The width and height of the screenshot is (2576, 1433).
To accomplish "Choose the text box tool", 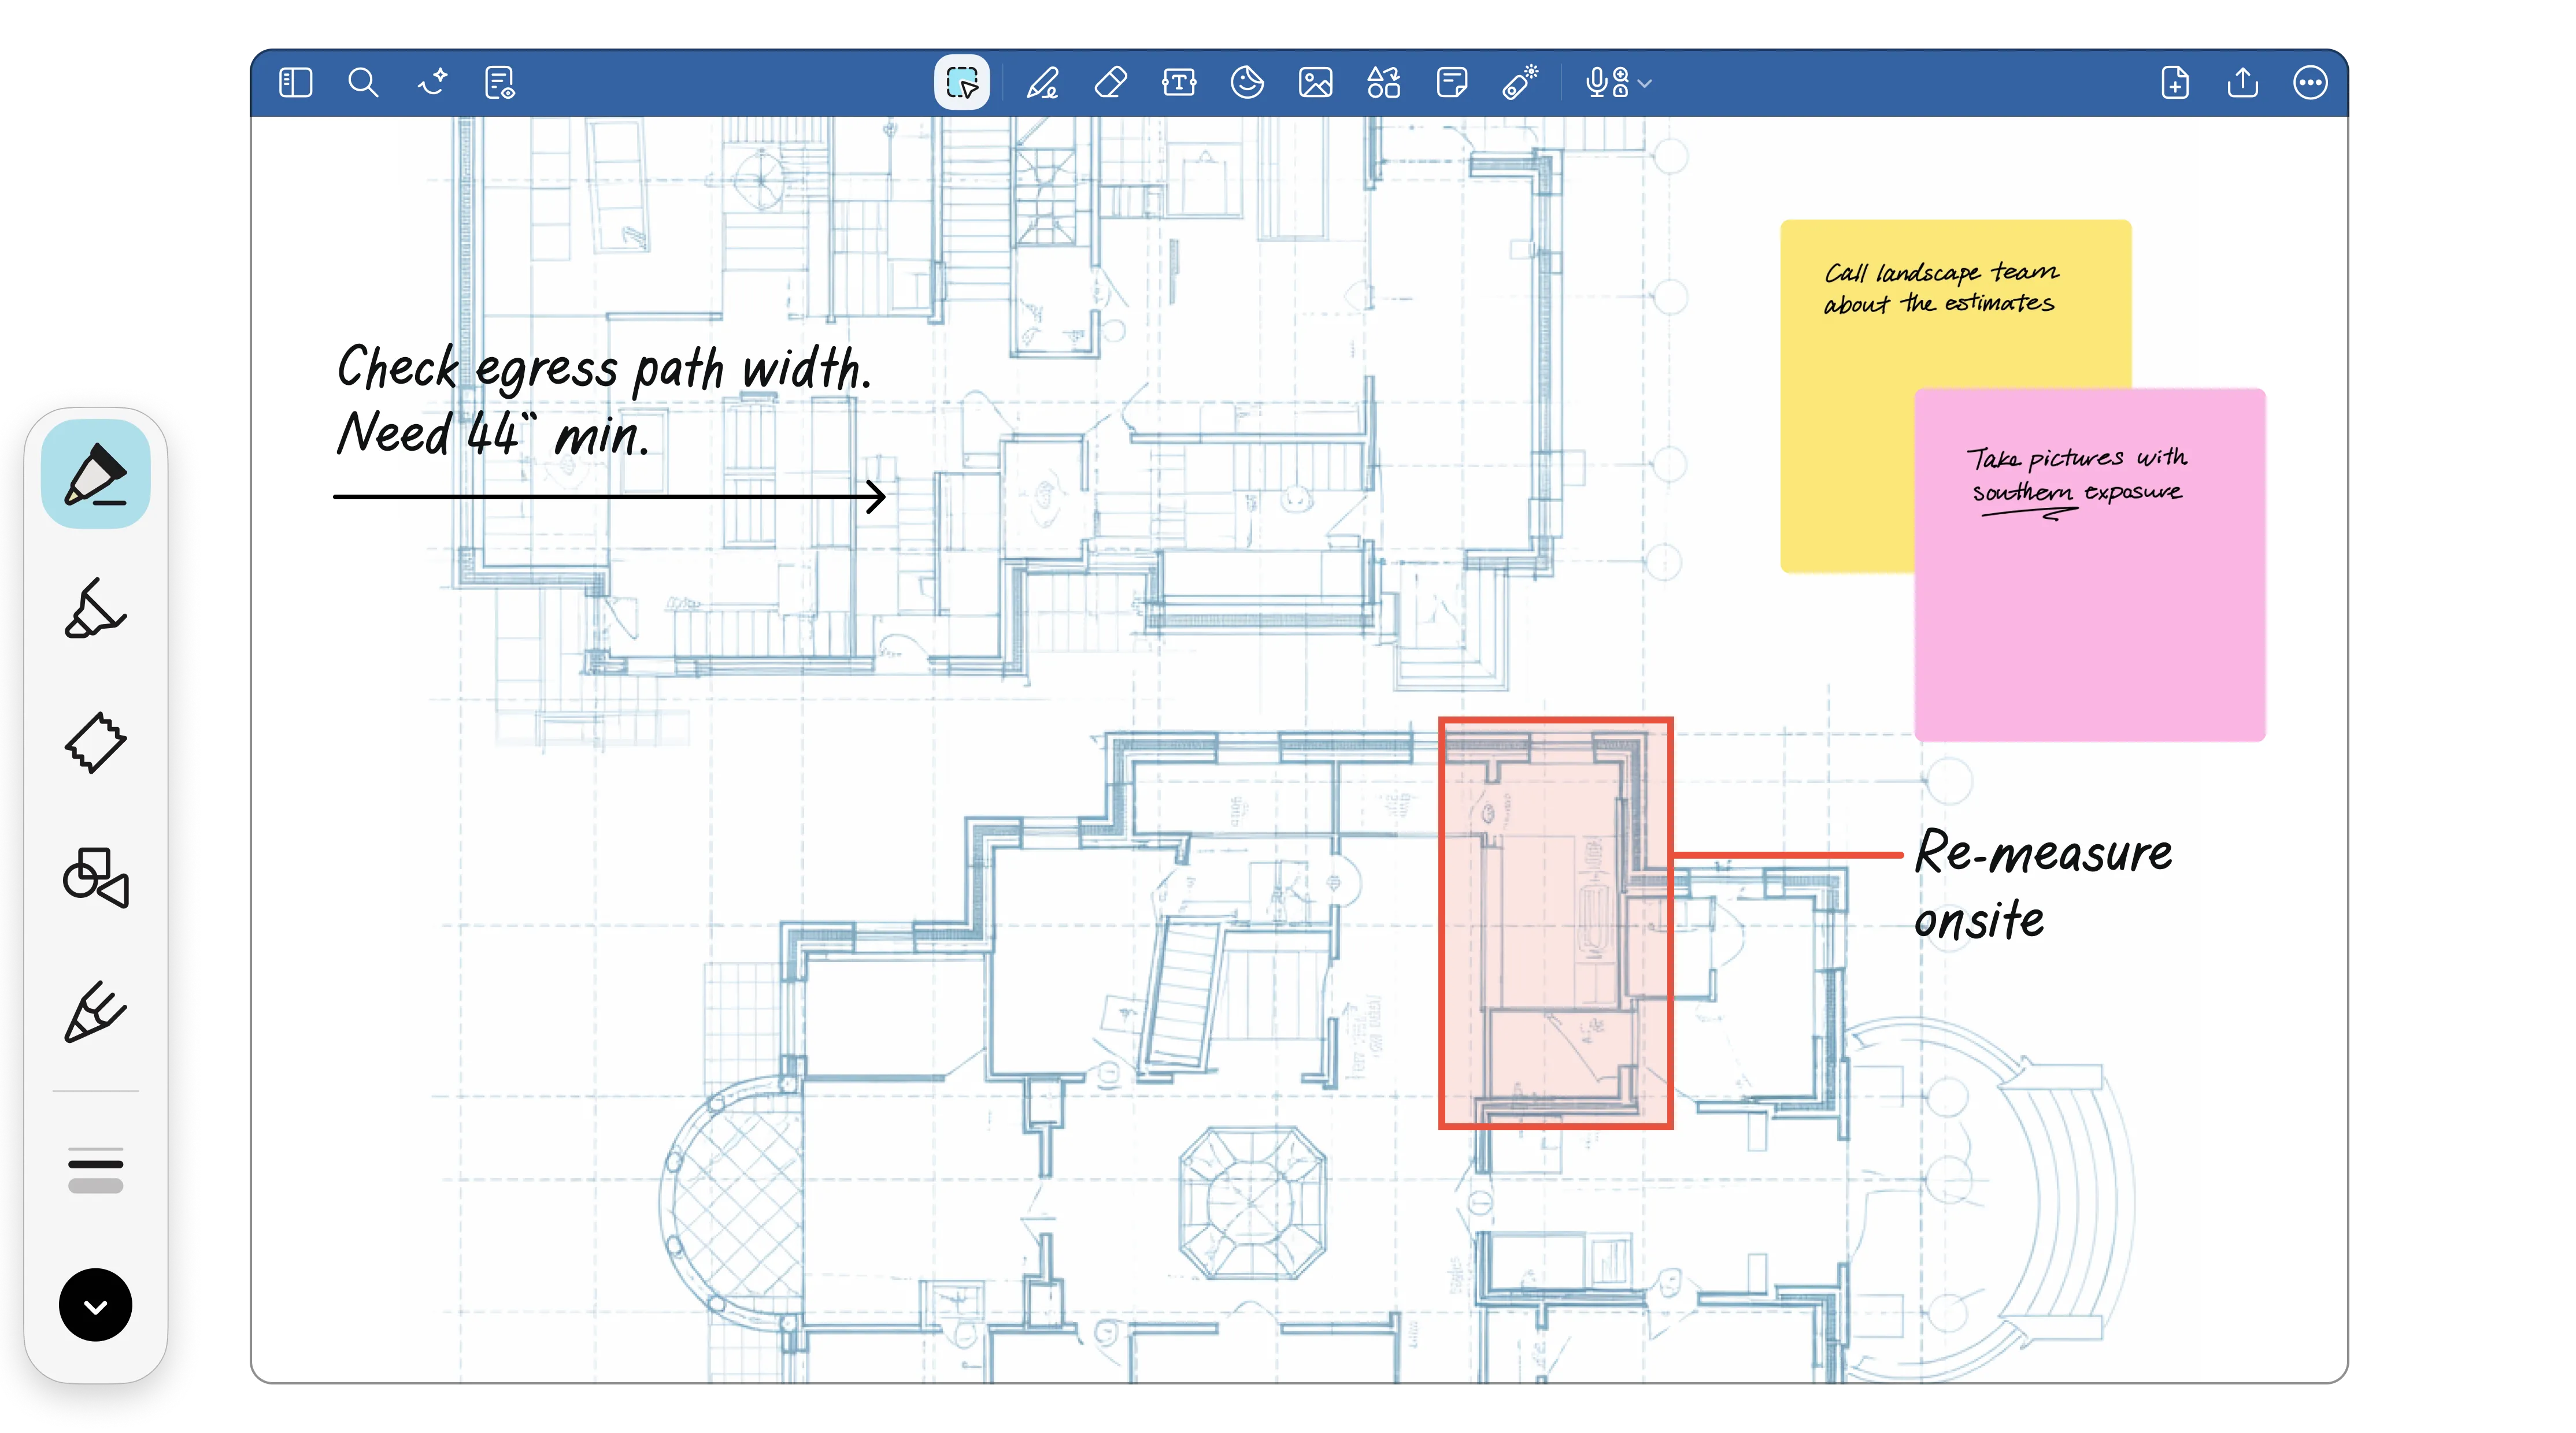I will (1179, 82).
